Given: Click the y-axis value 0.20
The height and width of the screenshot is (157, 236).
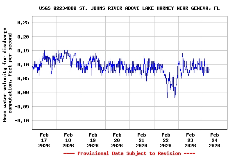Looking at the screenshot, I should click(23, 37).
